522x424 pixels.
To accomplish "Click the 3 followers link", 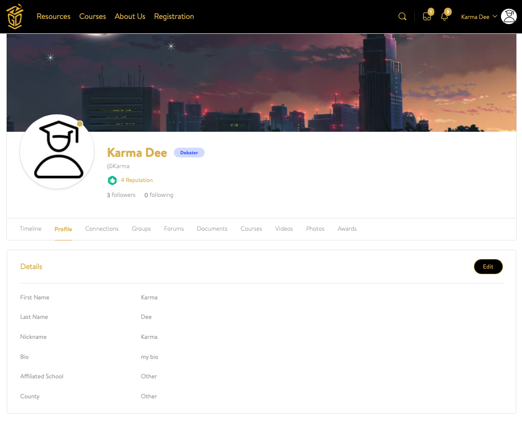I will (121, 195).
